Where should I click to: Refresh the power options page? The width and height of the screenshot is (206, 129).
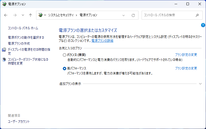(133, 15)
